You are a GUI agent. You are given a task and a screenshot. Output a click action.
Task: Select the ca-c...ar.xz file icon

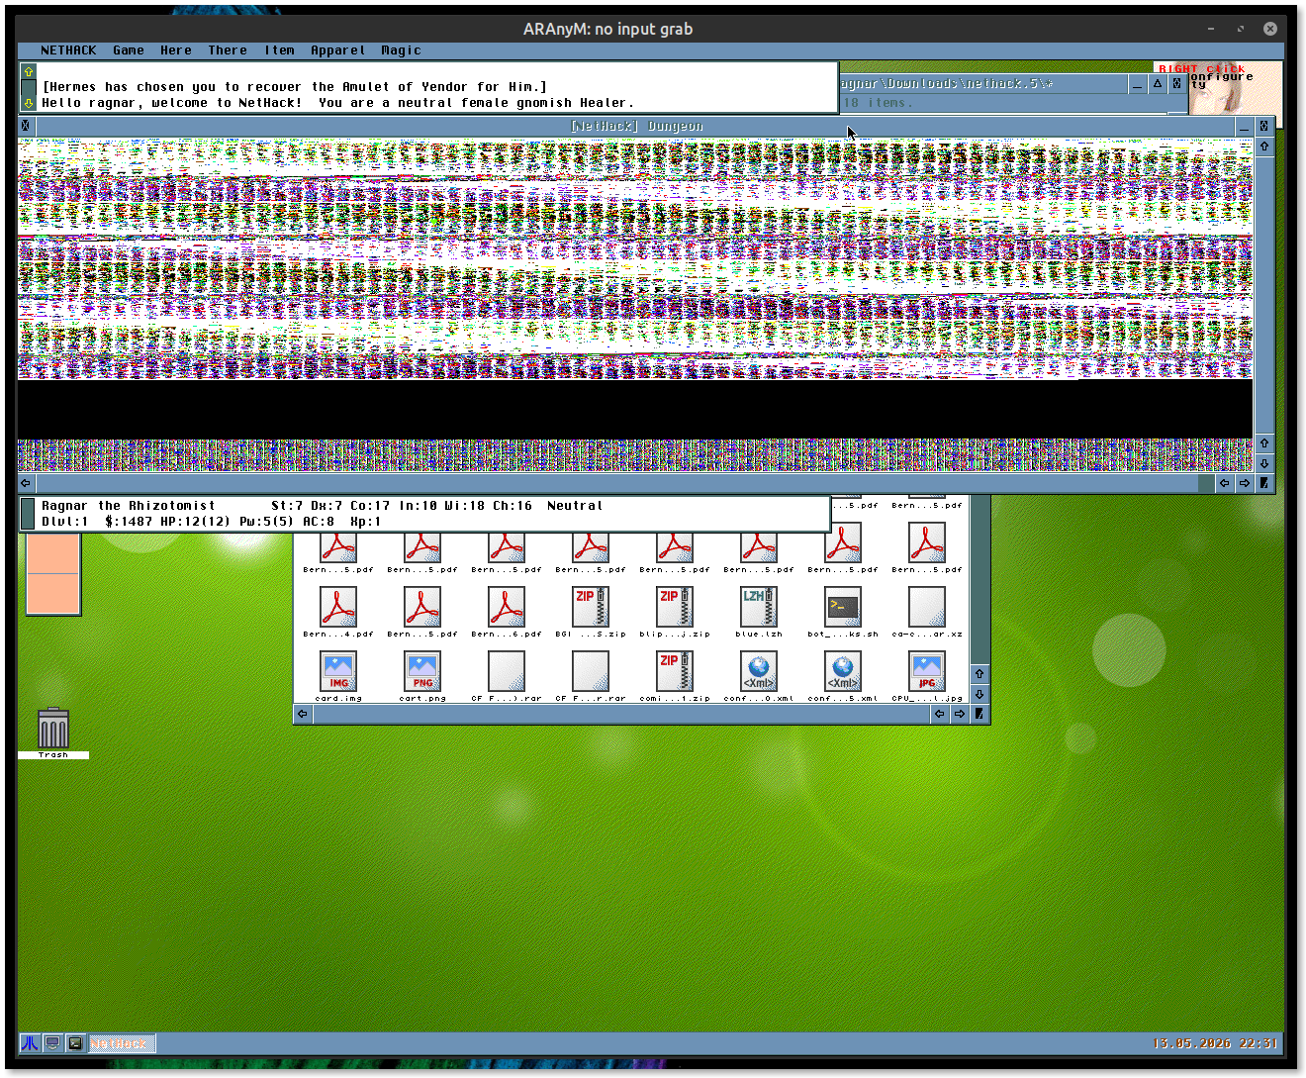[x=927, y=608]
